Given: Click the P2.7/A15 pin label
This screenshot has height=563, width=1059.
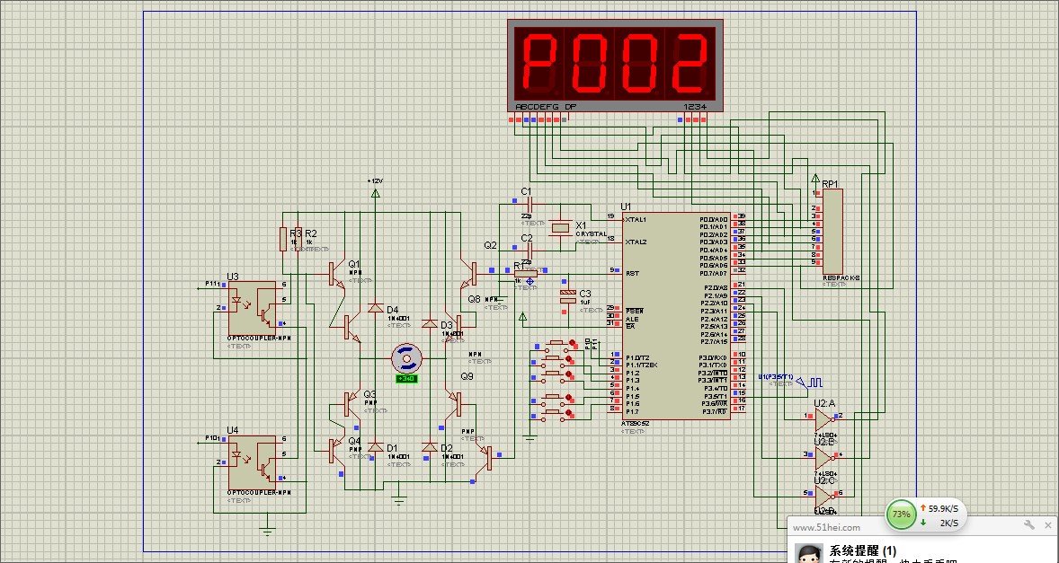Looking at the screenshot, I should (x=714, y=342).
